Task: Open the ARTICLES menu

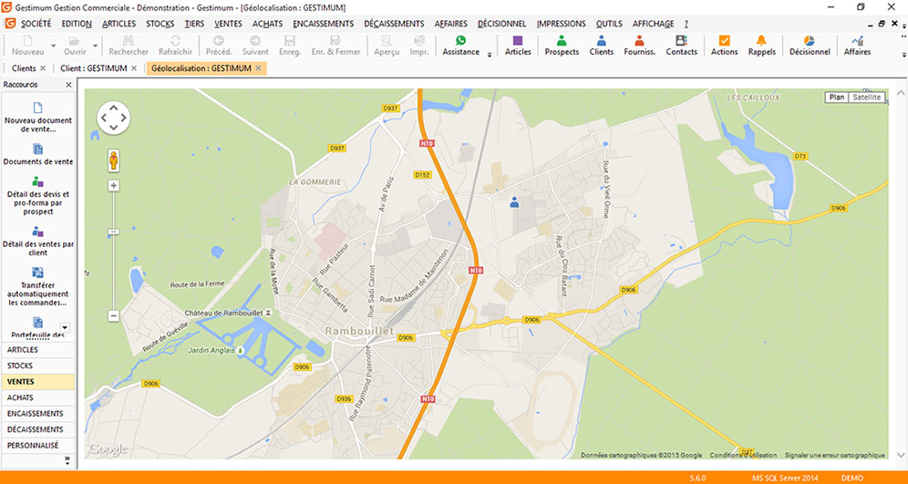Action: click(119, 24)
